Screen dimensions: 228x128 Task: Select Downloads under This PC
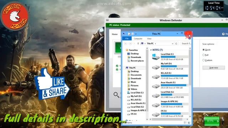pos(136,79)
